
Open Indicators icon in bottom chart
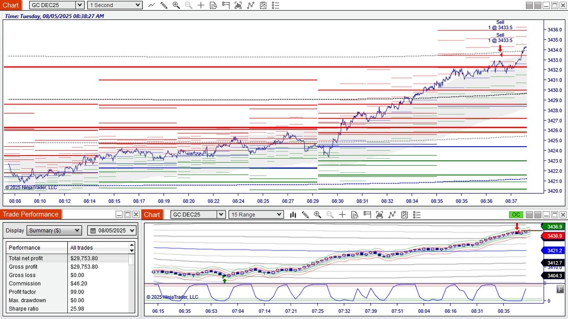392,214
